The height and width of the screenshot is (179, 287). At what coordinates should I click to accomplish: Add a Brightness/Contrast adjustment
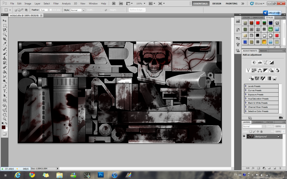click(254, 62)
